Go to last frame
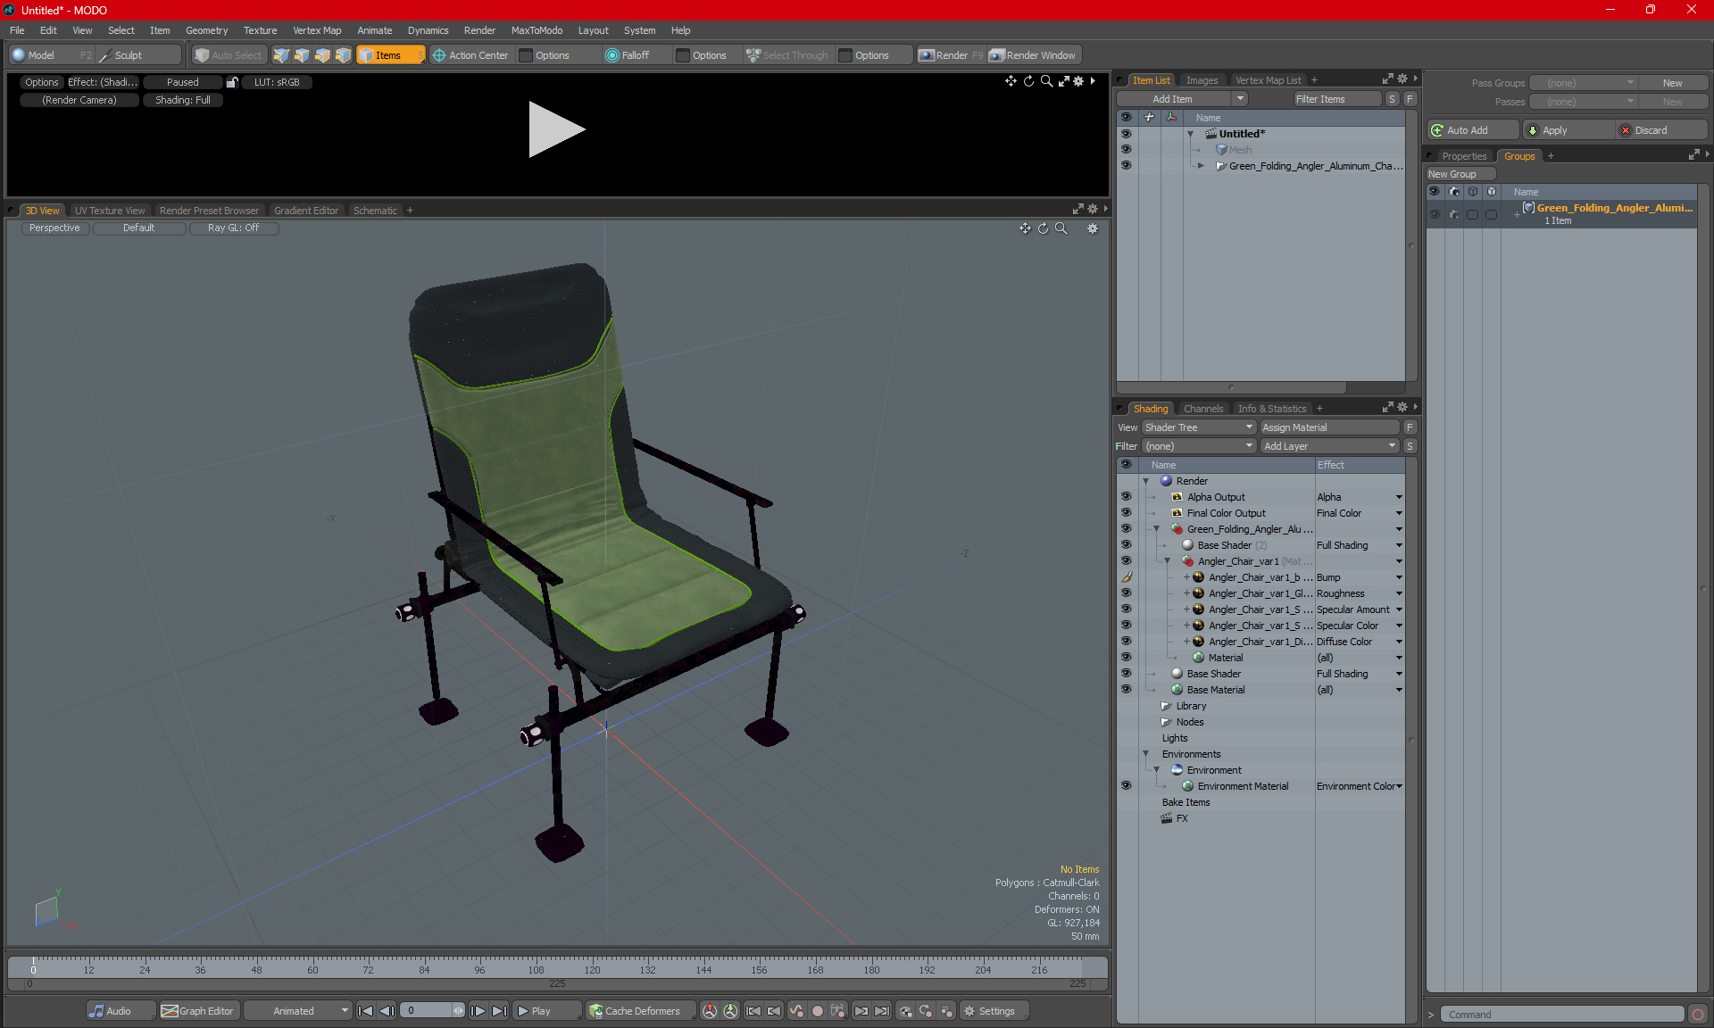Screen dimensions: 1714x1028 click(500, 1011)
